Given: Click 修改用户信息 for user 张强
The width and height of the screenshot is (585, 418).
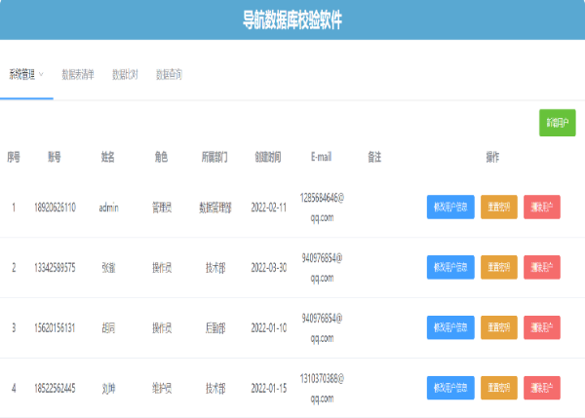Looking at the screenshot, I should coord(450,267).
